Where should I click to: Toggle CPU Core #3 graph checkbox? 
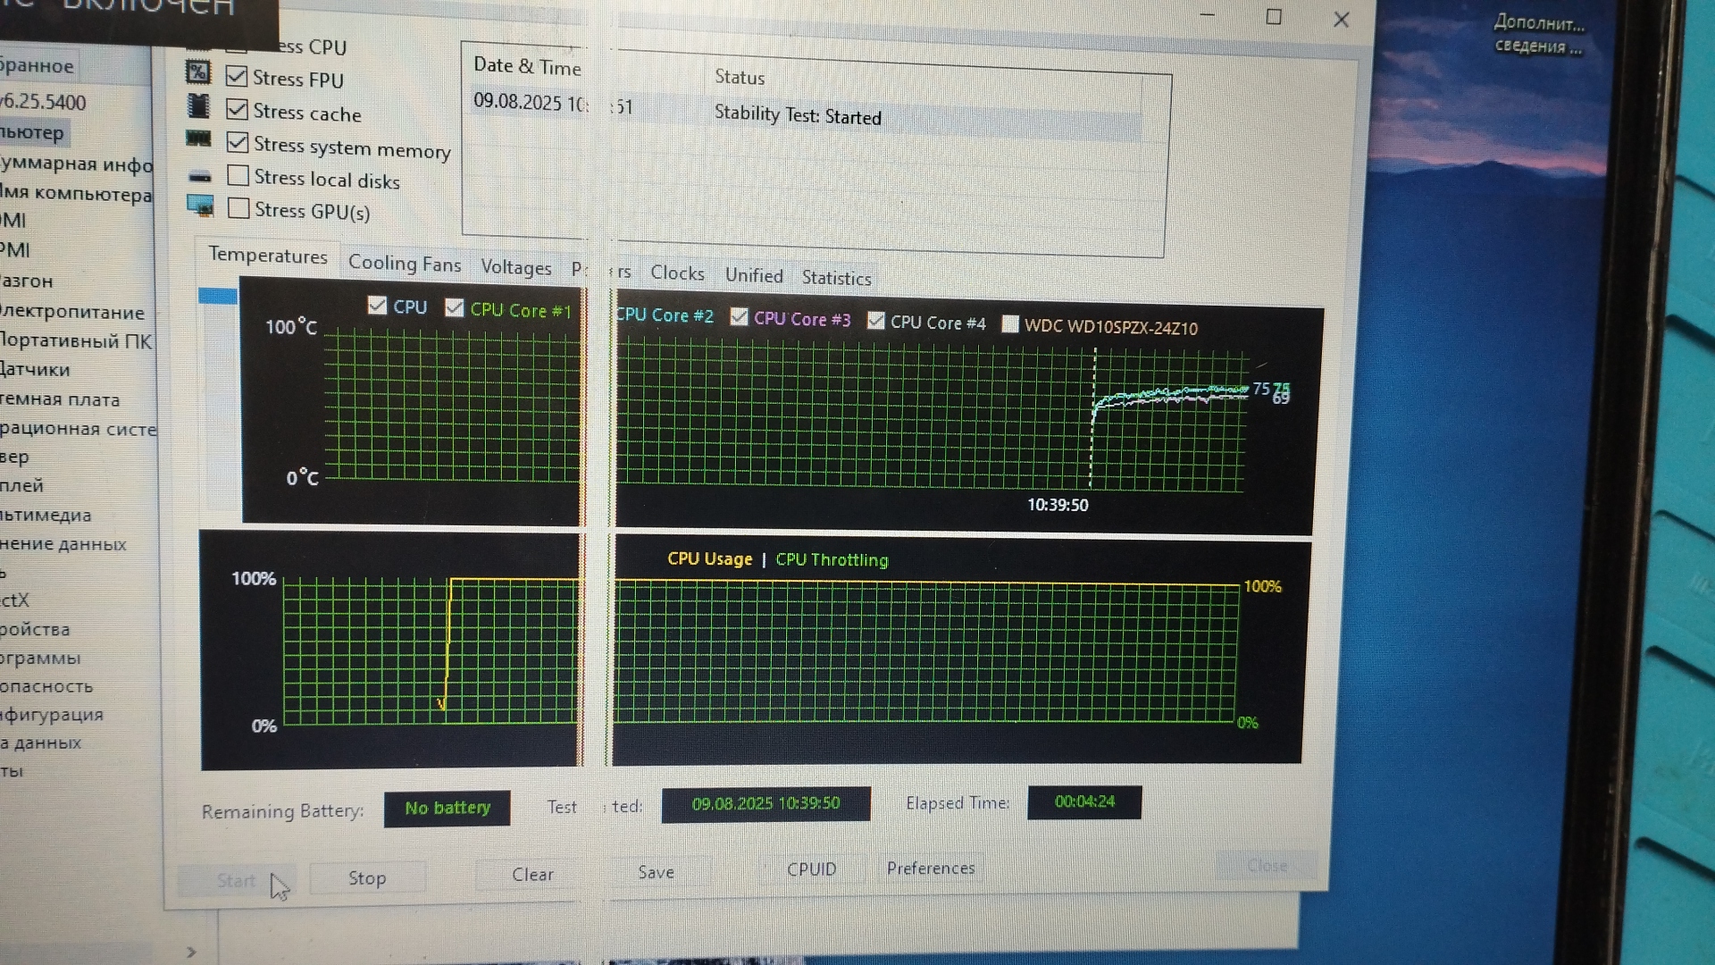point(739,317)
